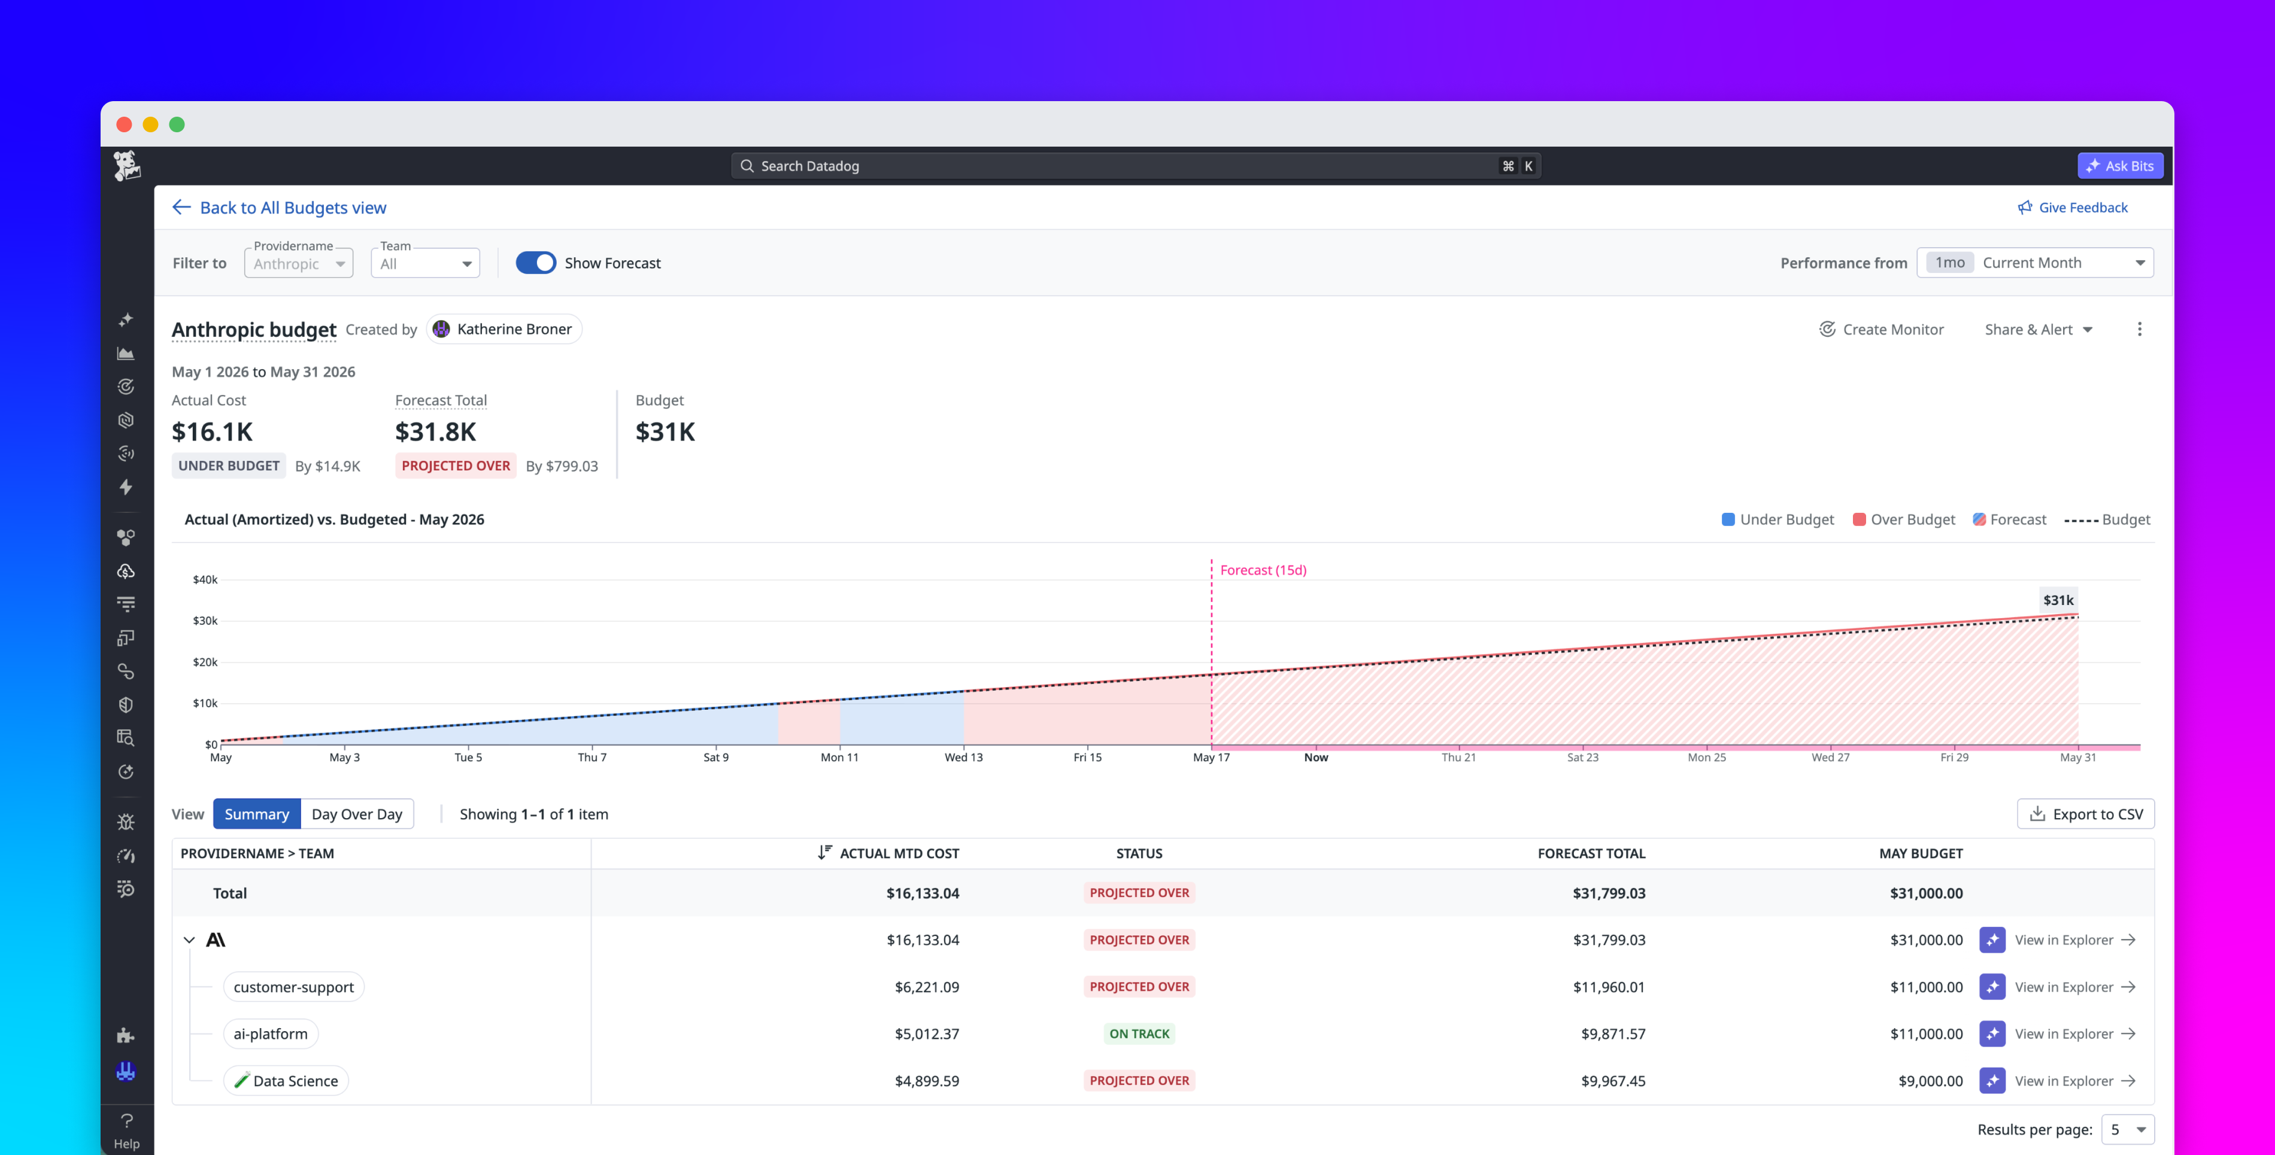Click the Over Budget legend swatch
This screenshot has width=2275, height=1155.
[1859, 519]
